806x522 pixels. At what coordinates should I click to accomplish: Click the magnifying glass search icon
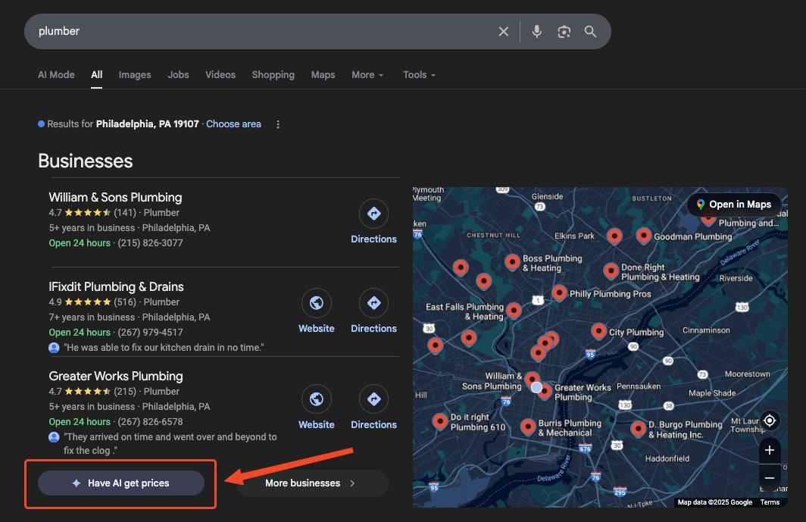pos(591,31)
